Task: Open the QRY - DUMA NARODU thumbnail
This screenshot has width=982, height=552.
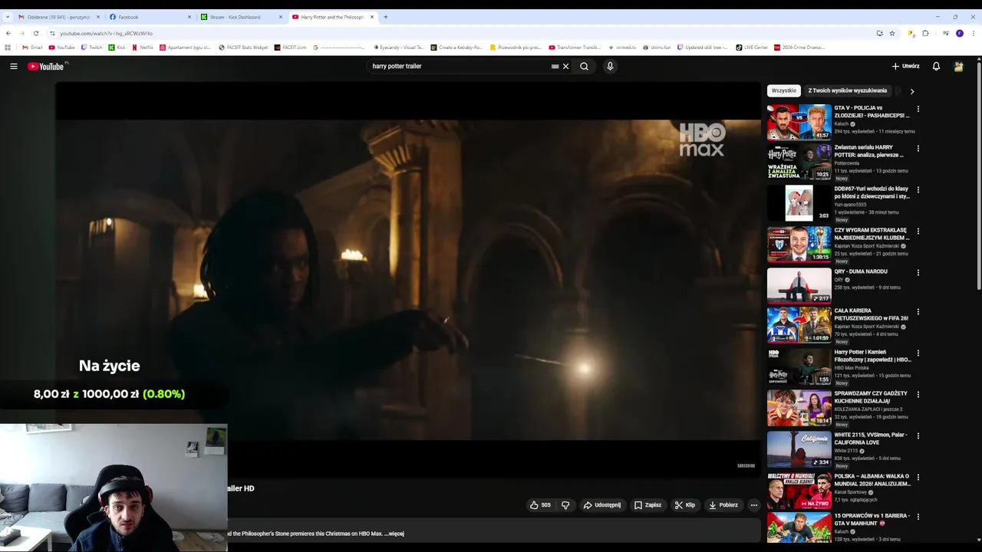Action: pos(799,286)
